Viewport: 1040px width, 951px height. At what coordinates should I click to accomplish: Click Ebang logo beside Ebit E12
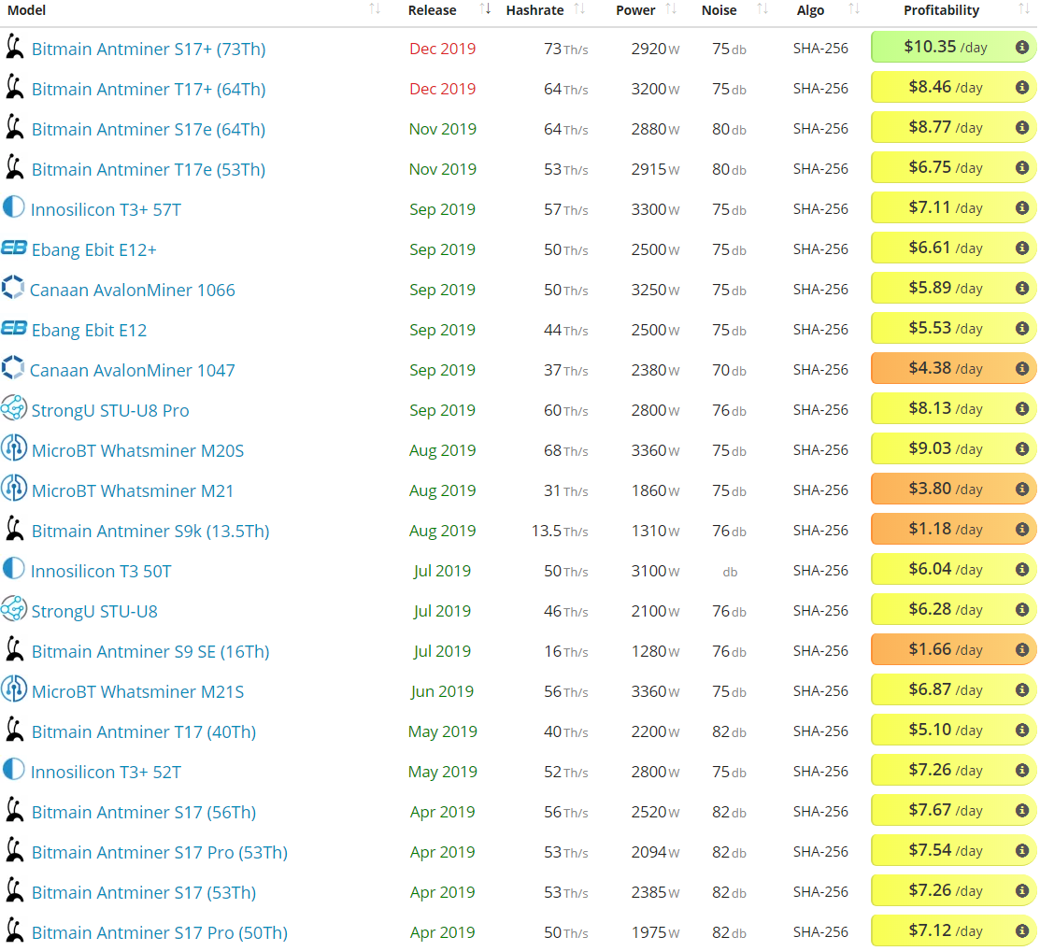tap(14, 328)
